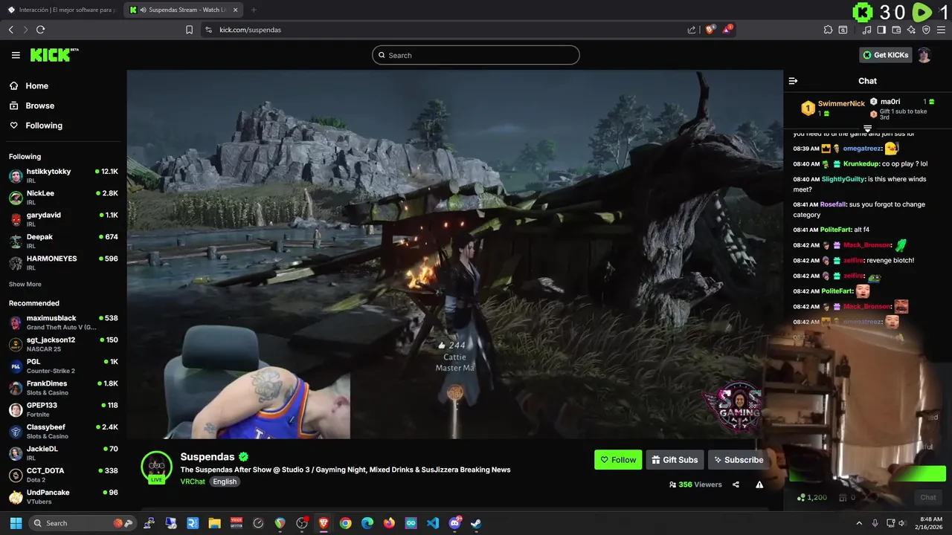Click username Krunkedup in chat
The height and width of the screenshot is (535, 952).
coord(861,163)
